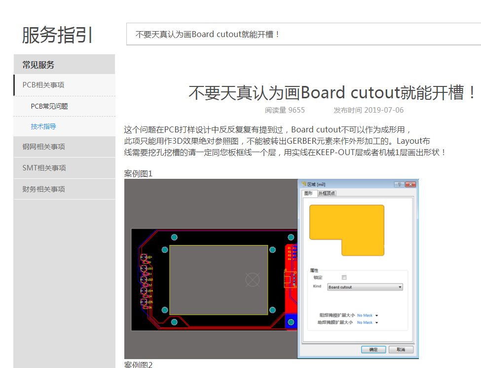Screen dimensions: 481x368
Task: Open the Kind dropdown showing Board cutout
Action: point(365,287)
